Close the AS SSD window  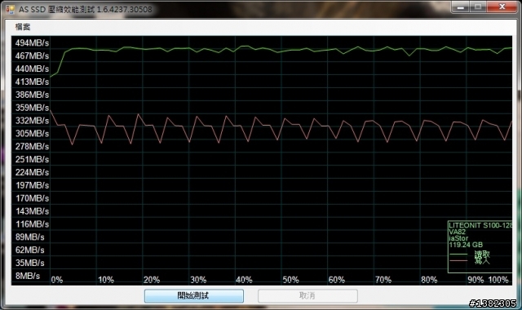pyautogui.click(x=502, y=7)
